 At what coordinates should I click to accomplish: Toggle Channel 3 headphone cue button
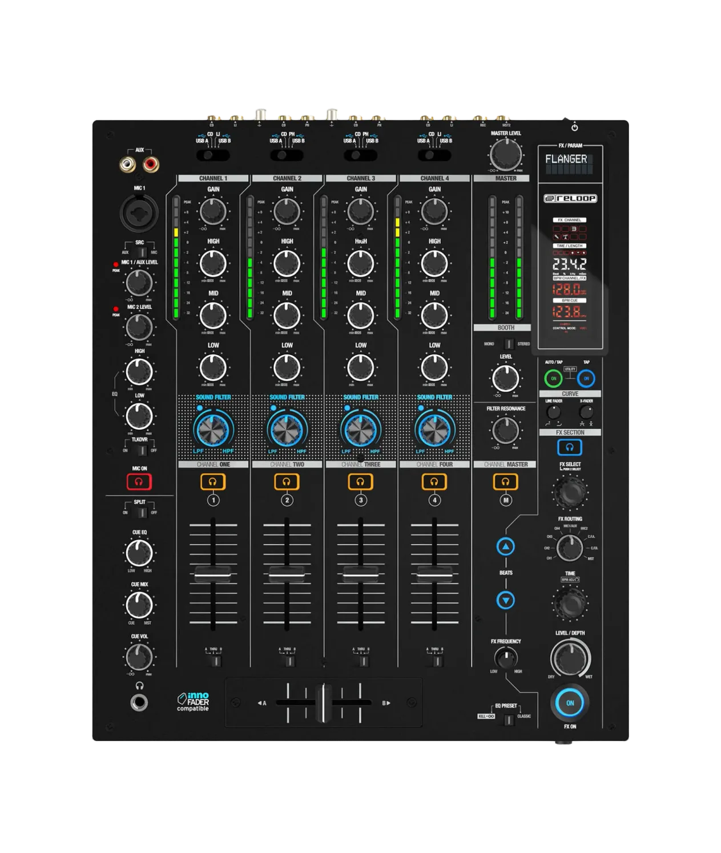[360, 481]
